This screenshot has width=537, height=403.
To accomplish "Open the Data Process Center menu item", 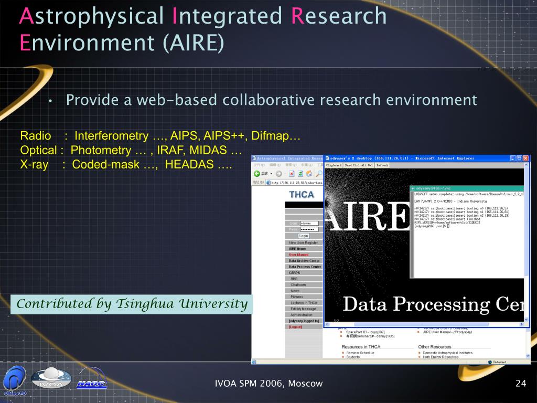I will 305,267.
